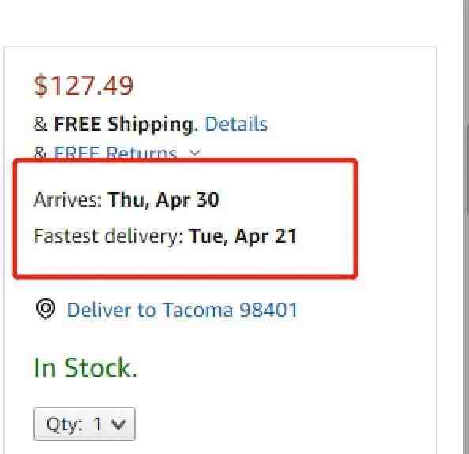469x454 pixels.
Task: Open the shipping Details link
Action: pyautogui.click(x=236, y=124)
